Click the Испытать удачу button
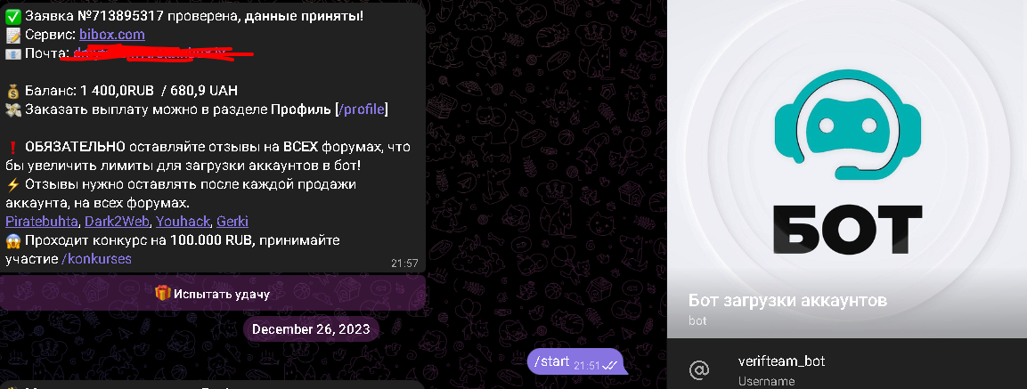This screenshot has height=389, width=1027. coord(213,293)
